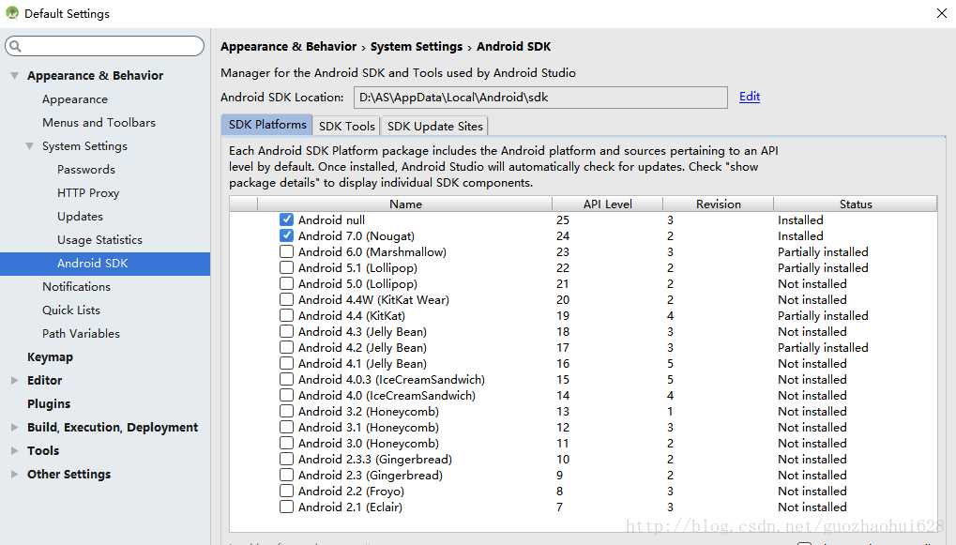Click System Settings in breadcrumb
The height and width of the screenshot is (545, 956).
(417, 46)
